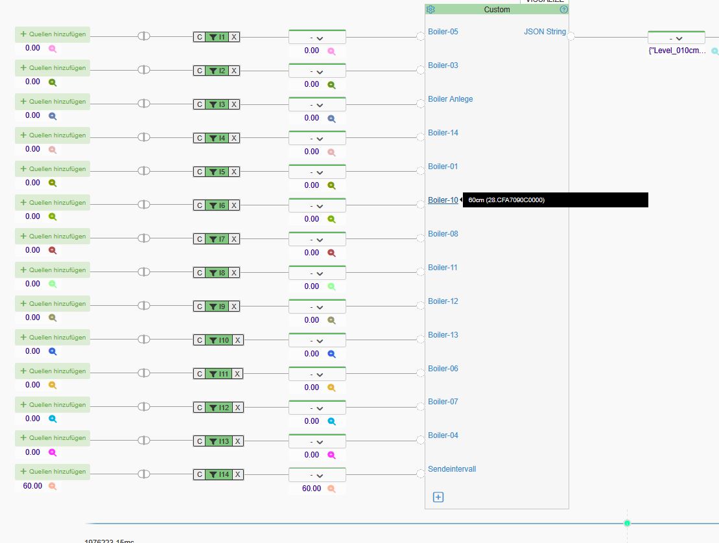Image resolution: width=719 pixels, height=543 pixels.
Task: Click the Custom module help icon
Action: [563, 10]
